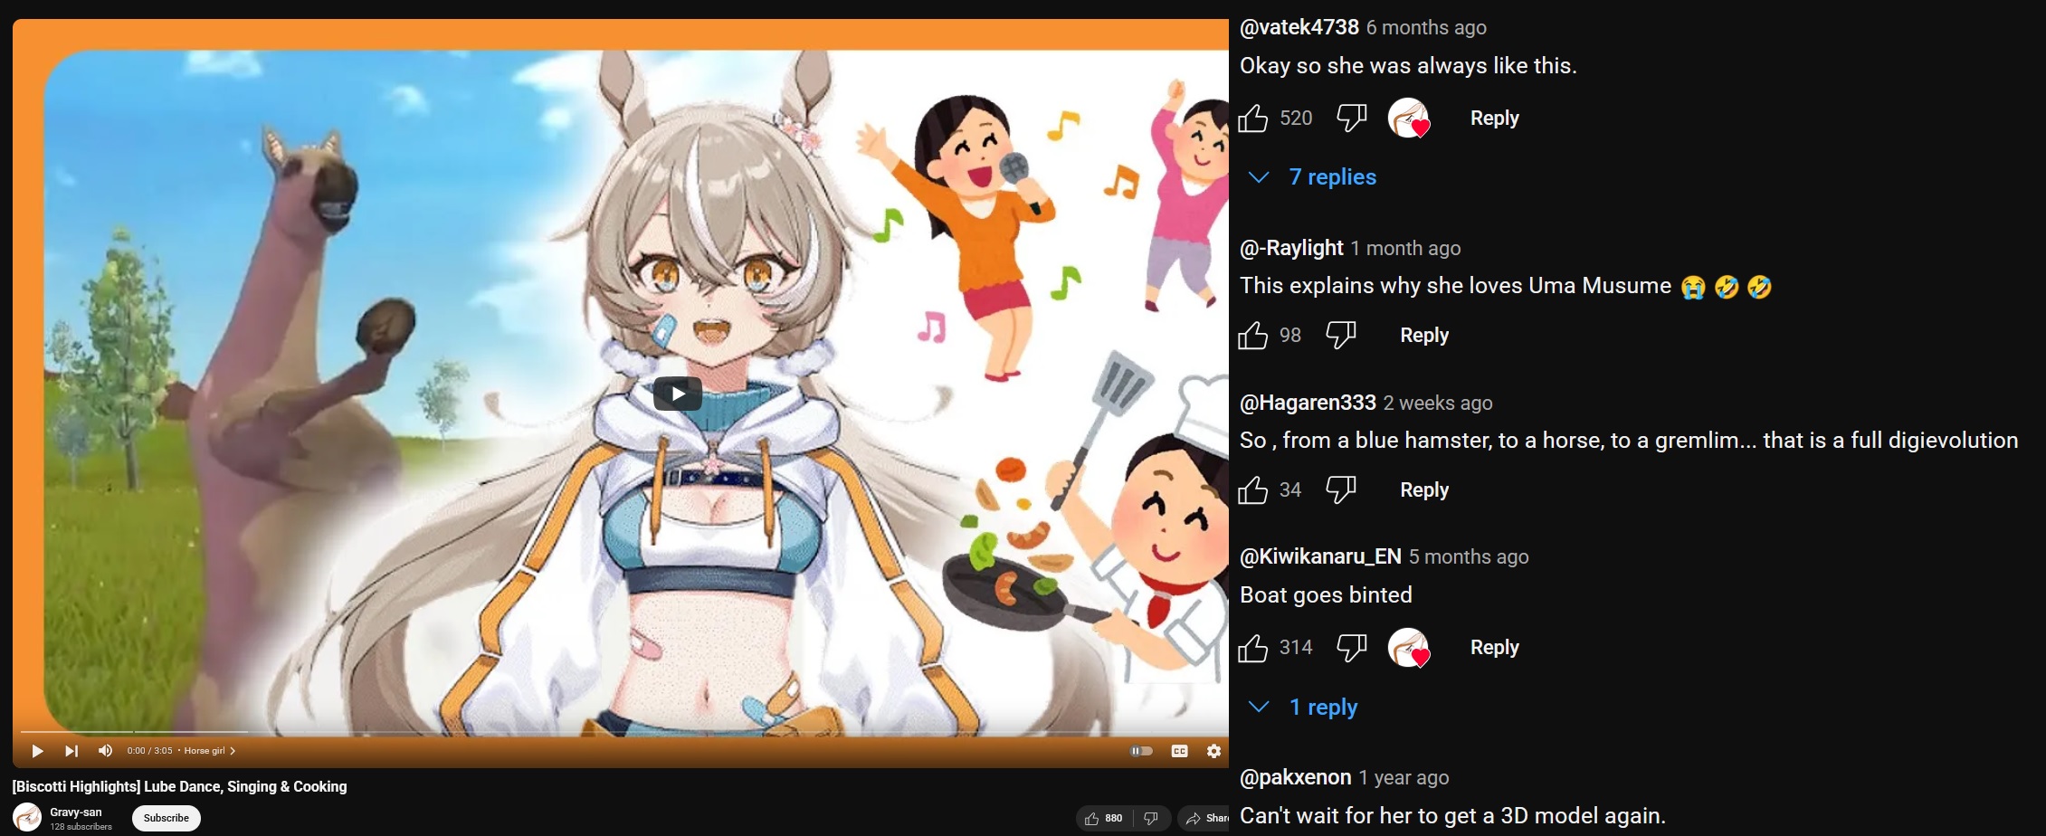
Task: Toggle closed captions on
Action: pyautogui.click(x=1179, y=751)
